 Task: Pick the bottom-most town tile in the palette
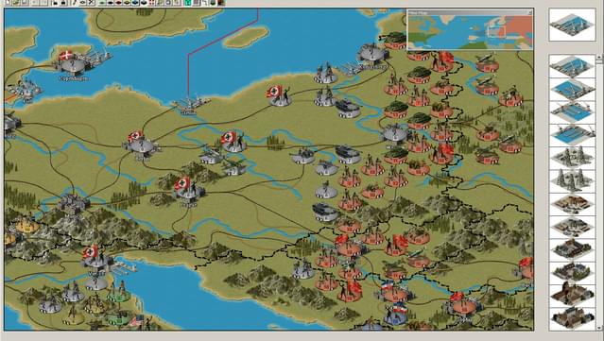tap(572, 318)
